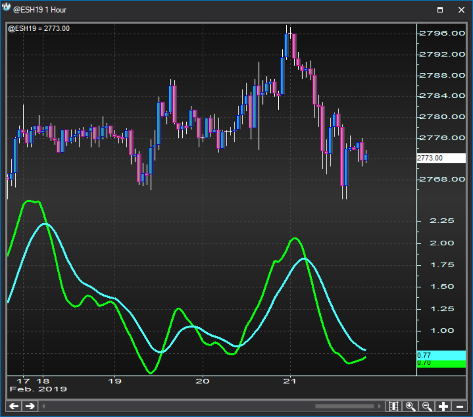The width and height of the screenshot is (473, 417).
Task: Click the 1.00 indicator scale label
Action: coord(442,331)
